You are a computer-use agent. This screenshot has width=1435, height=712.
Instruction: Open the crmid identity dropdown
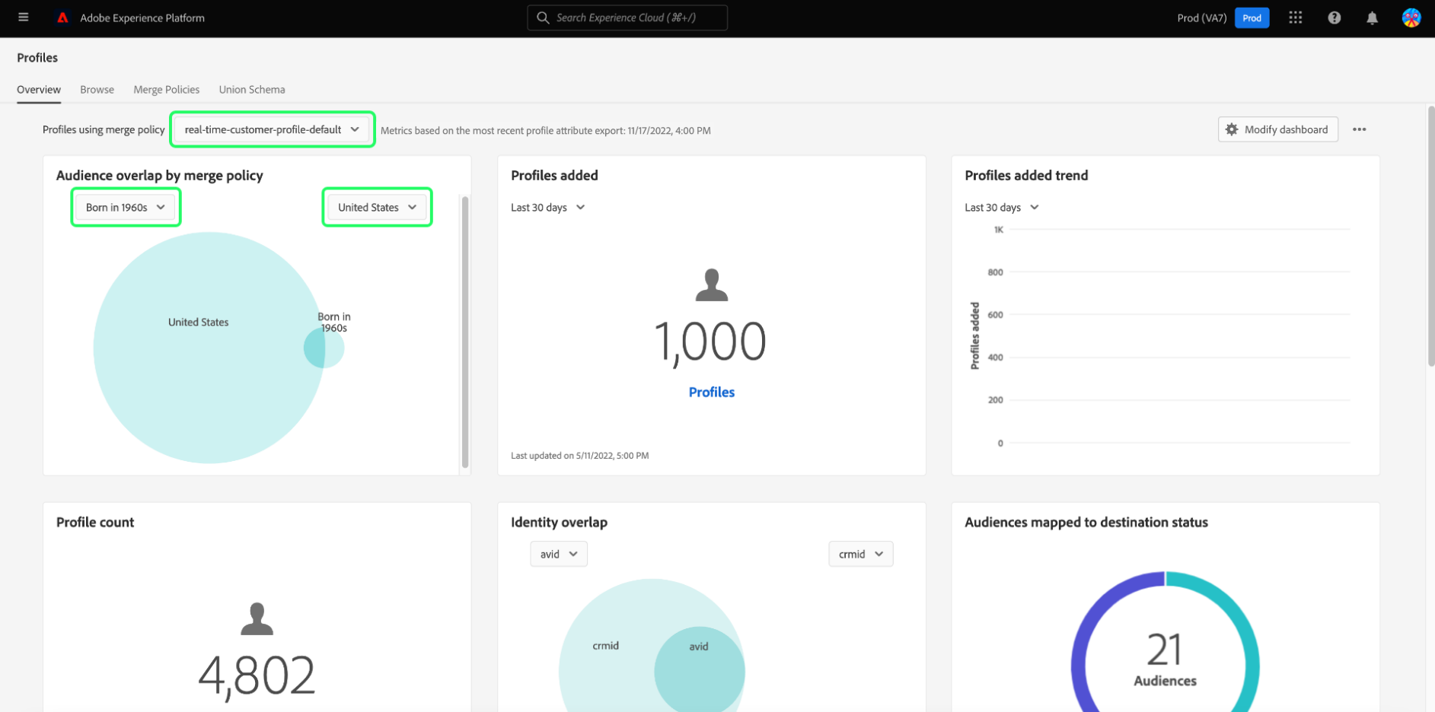click(861, 554)
